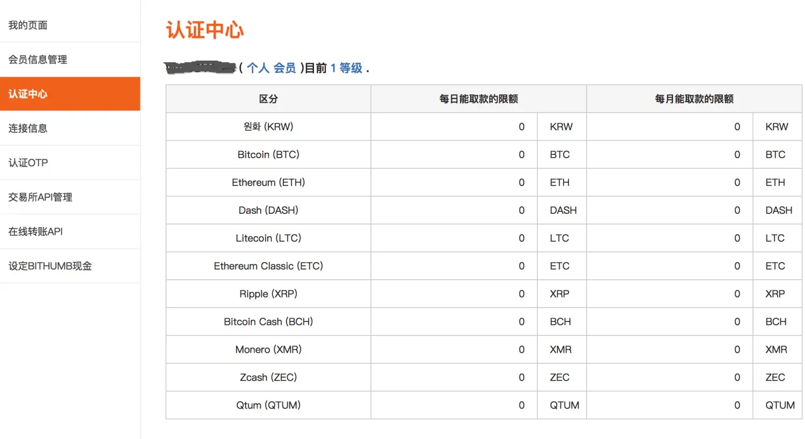Click the blue 个人 会员 link

pyautogui.click(x=273, y=68)
